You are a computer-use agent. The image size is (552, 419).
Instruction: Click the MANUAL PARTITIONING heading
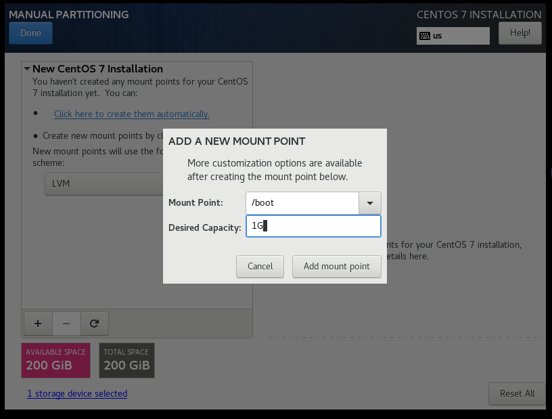pyautogui.click(x=68, y=14)
